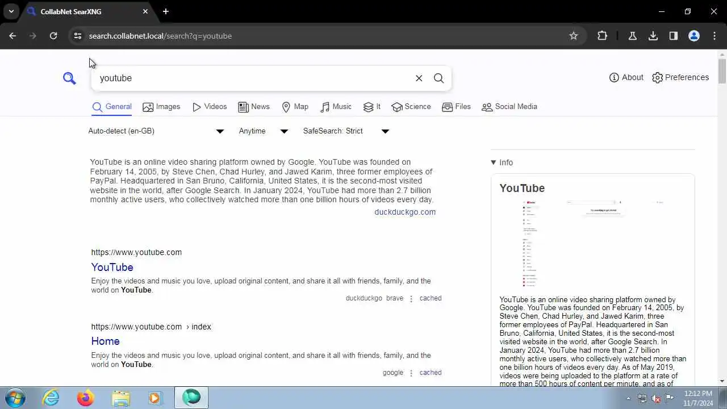Bookmark this page with star
This screenshot has height=409, width=727.
tap(574, 36)
